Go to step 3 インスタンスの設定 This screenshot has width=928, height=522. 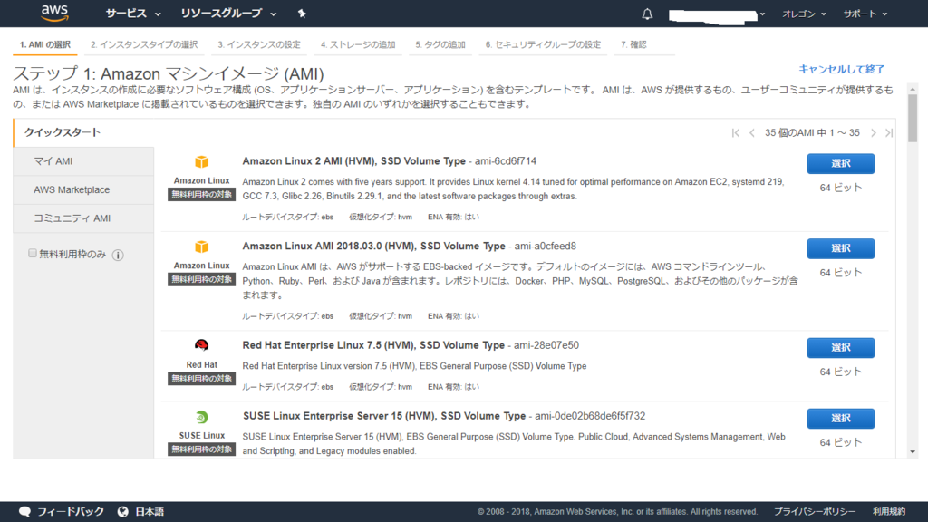coord(258,45)
